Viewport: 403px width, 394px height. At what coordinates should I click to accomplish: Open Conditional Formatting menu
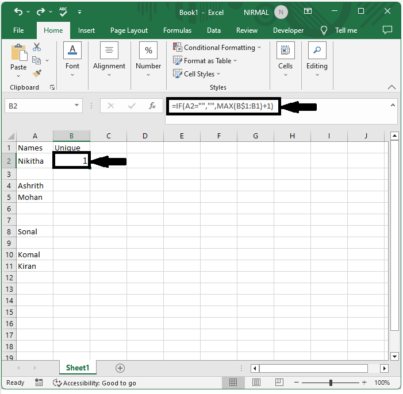pyautogui.click(x=217, y=48)
